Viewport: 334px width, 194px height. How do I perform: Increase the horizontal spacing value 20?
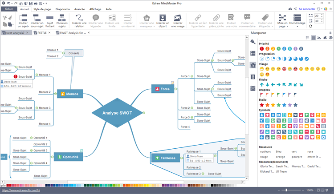point(322,15)
